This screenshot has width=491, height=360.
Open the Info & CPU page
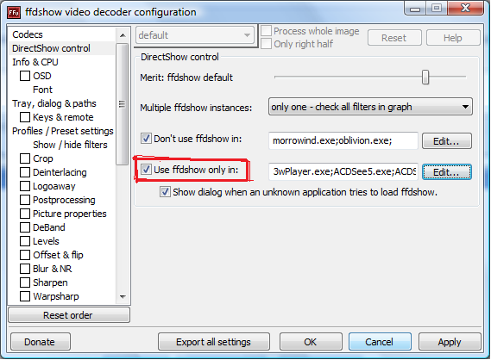pyautogui.click(x=35, y=62)
